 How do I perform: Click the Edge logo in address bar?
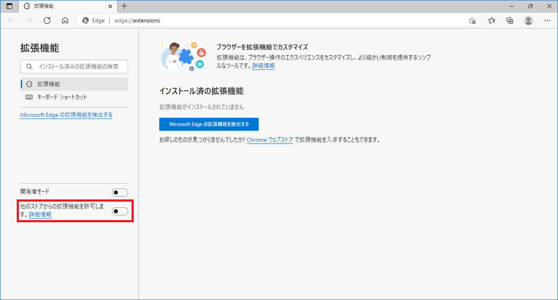[x=86, y=20]
